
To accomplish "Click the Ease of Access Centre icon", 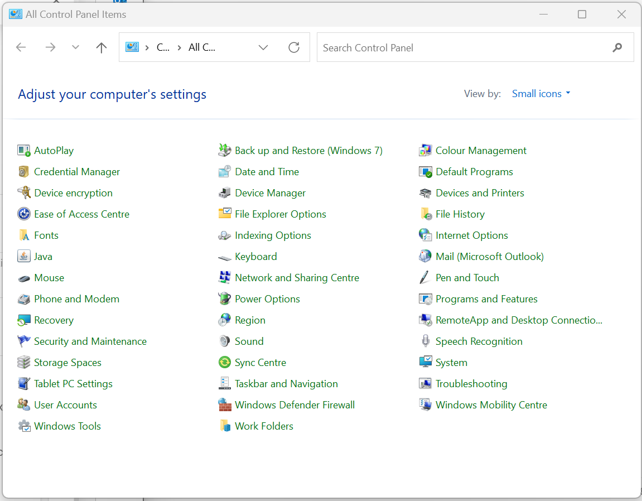I will pos(24,214).
